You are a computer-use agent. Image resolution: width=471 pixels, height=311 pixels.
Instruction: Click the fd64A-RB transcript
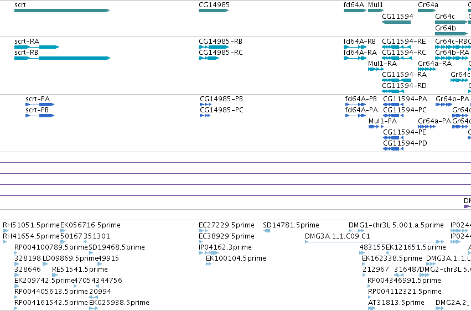point(355,47)
